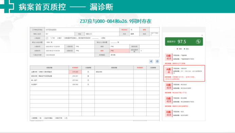235x133 pixels.
Task: Select the A类 -0 quality issue card
Action: point(184,73)
